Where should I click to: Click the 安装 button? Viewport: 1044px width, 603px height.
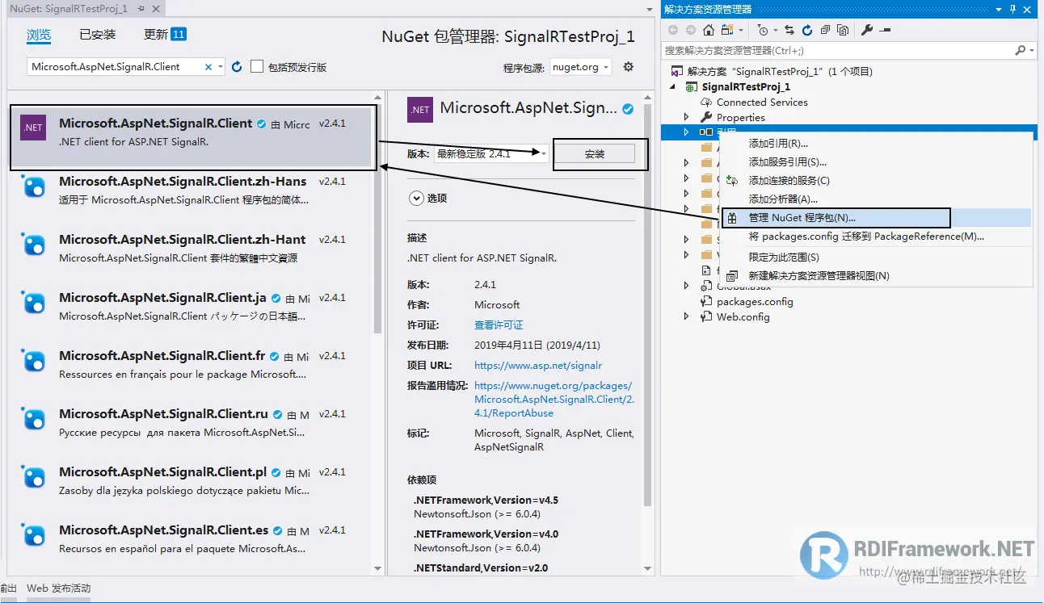(x=598, y=153)
